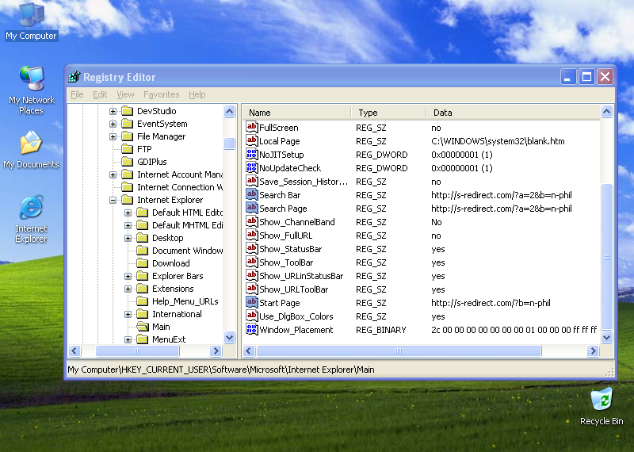Click the DWORD icon beside NoUpdateCheck
The height and width of the screenshot is (452, 634).
click(251, 167)
